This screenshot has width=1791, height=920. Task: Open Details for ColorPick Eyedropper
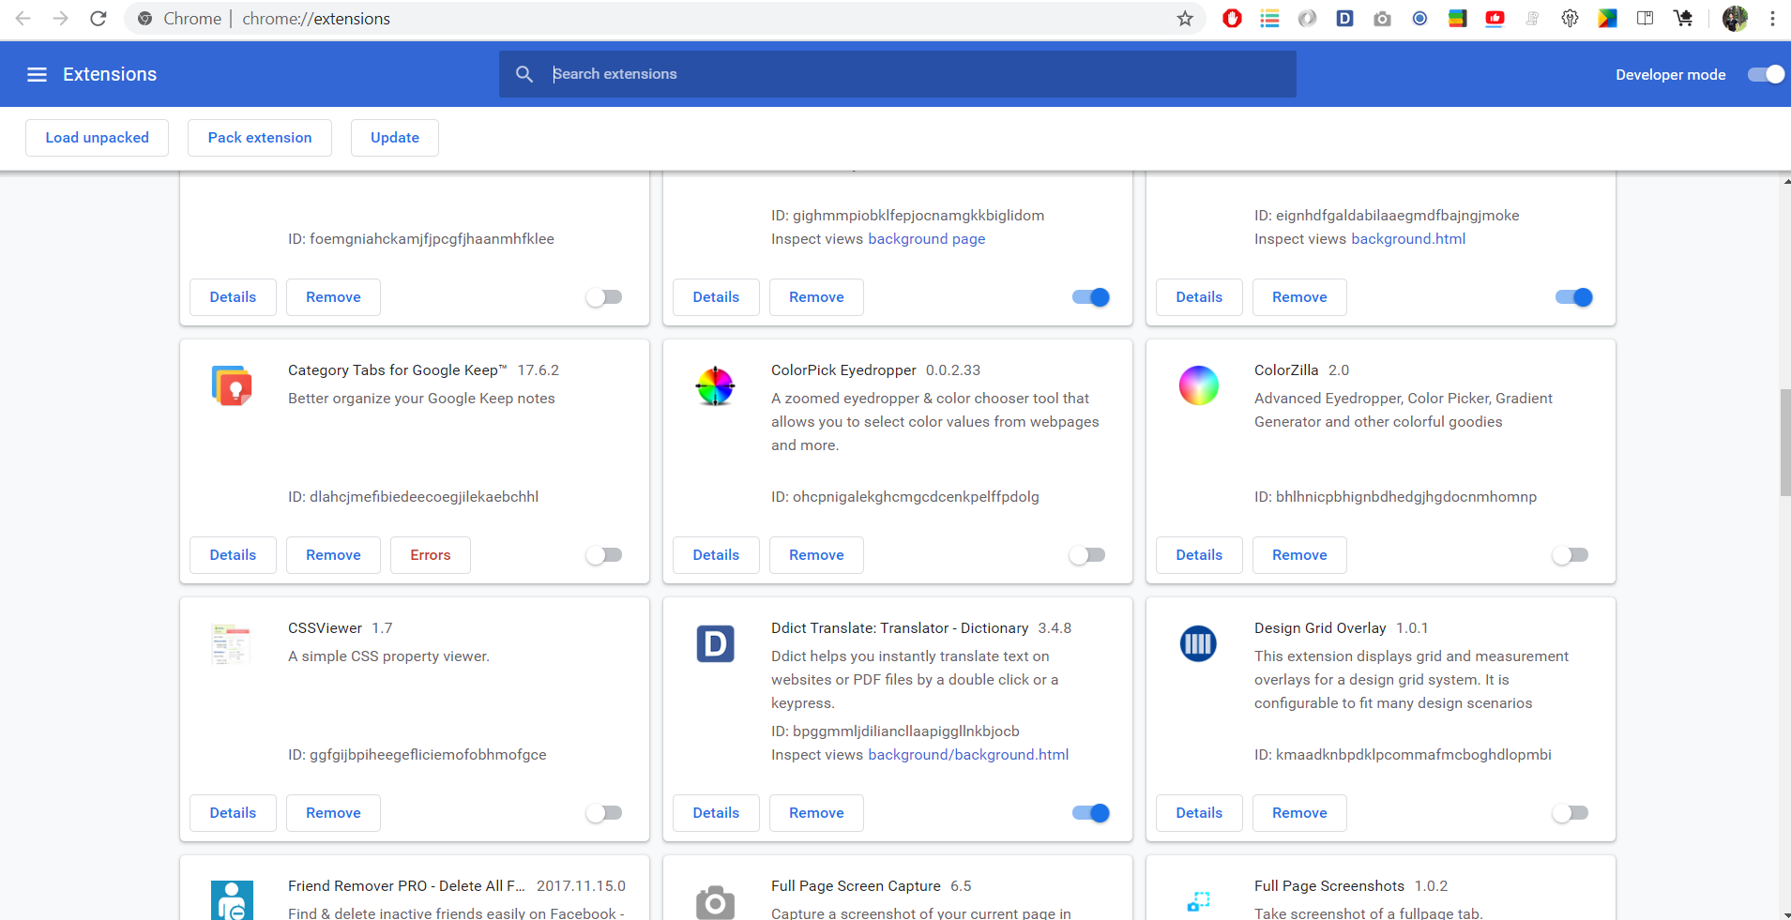click(716, 555)
